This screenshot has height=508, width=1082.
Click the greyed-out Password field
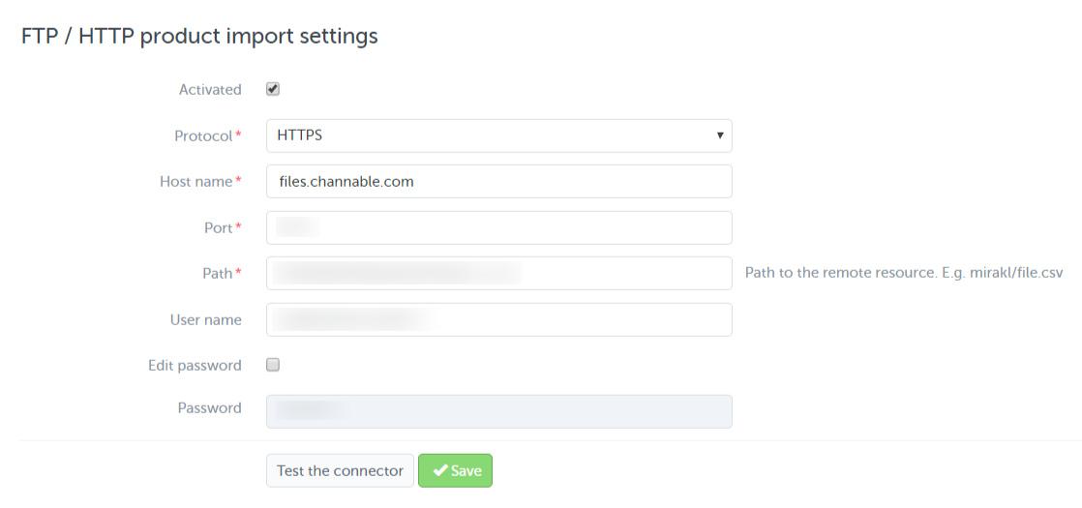click(x=498, y=410)
